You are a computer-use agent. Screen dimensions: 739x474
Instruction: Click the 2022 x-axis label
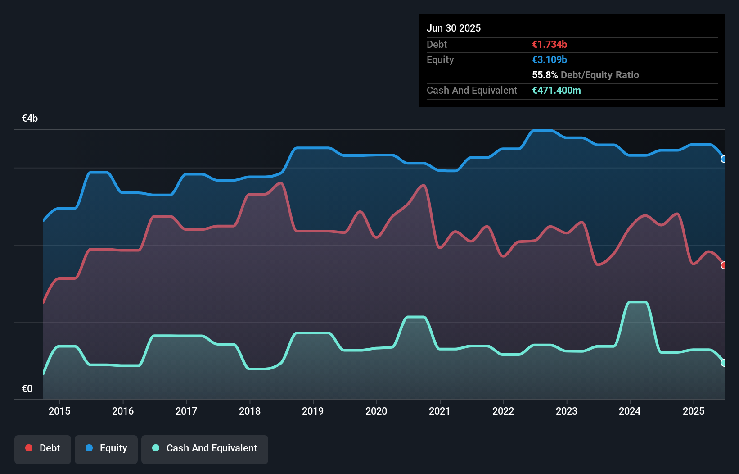[503, 411]
